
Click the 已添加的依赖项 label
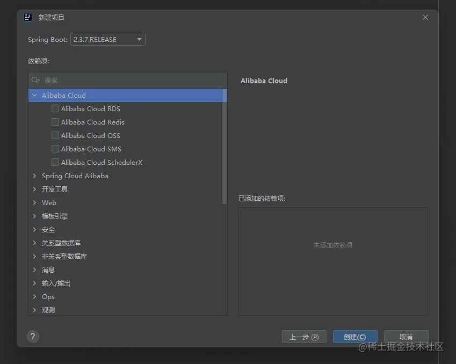262,199
